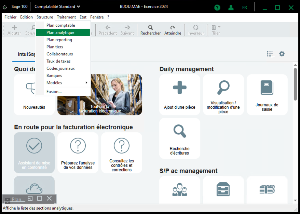
Task: Open Préparez l'analyse de vos données
Action: 78,153
